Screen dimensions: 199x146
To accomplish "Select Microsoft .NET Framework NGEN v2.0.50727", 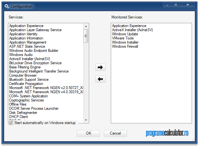I will pyautogui.click(x=46, y=88).
